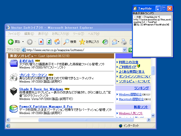Screen dimensions: 181x136
Task: Open Mail with the envelope icon
Action: click(x=115, y=42)
